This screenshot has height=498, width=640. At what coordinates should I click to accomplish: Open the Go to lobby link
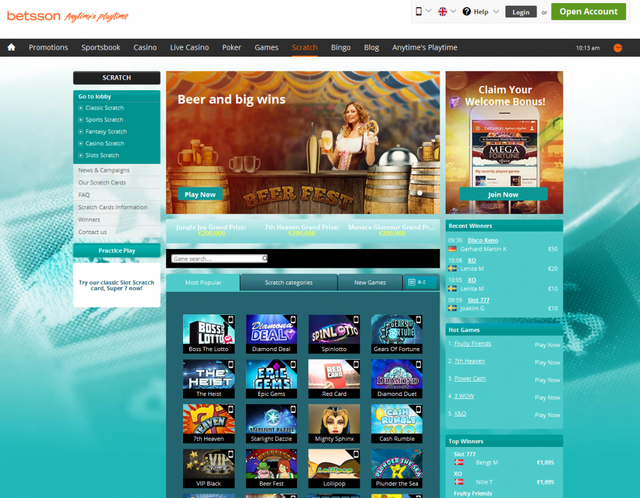pyautogui.click(x=95, y=96)
